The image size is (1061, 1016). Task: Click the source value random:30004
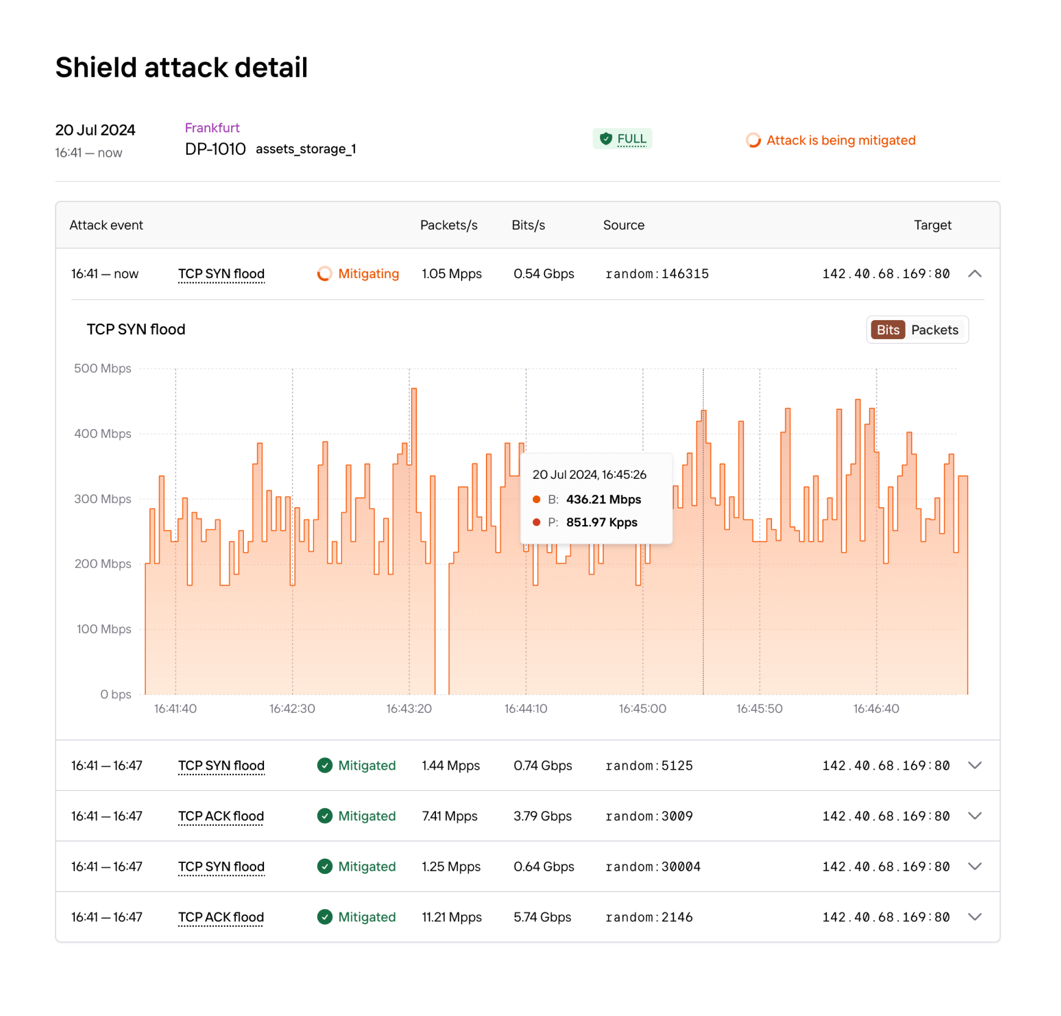pyautogui.click(x=652, y=867)
